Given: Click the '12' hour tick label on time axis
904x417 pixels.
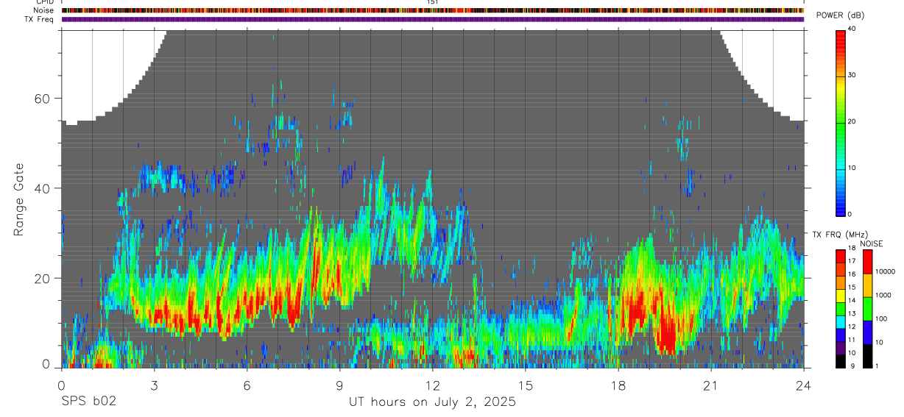Looking at the screenshot, I should coord(433,385).
